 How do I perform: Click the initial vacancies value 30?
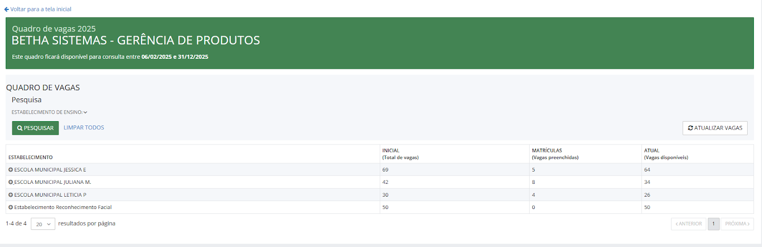pos(385,195)
